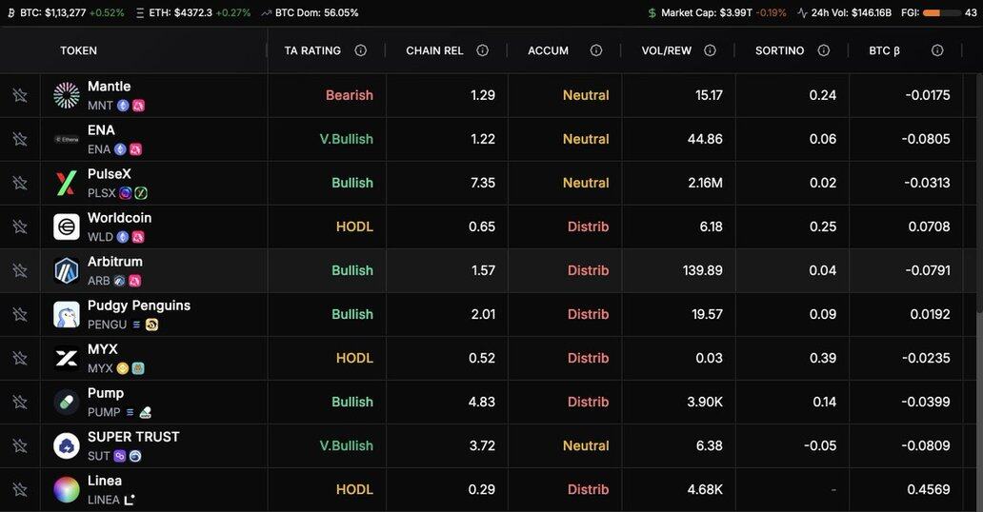Open info tooltip for ACCUM column
983x512 pixels.
point(596,50)
